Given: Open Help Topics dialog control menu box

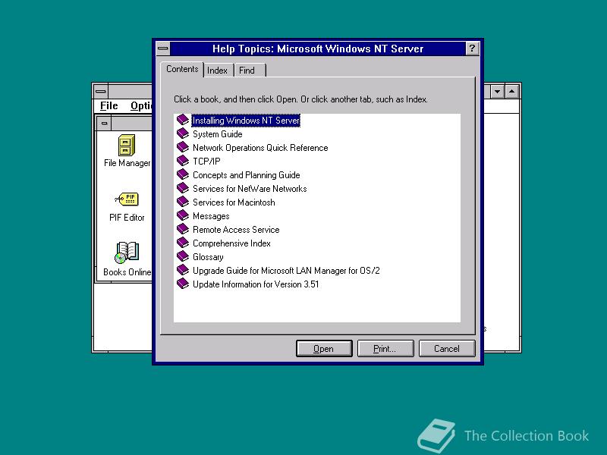Looking at the screenshot, I should point(163,49).
